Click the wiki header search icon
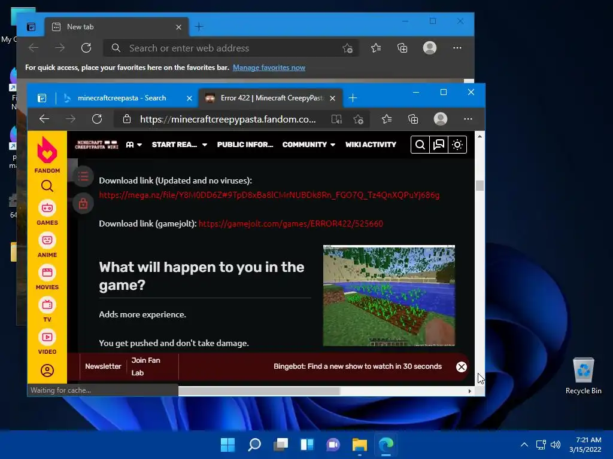Screen dimensions: 613x459 point(420,145)
